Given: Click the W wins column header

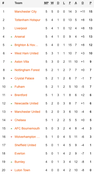Looking at the screenshot, I should tap(52, 3).
